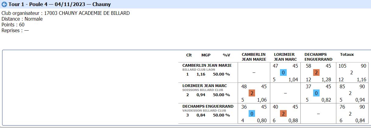Click orange 2 badge in Camberlin row
371x128 pixels.
pyautogui.click(x=316, y=73)
